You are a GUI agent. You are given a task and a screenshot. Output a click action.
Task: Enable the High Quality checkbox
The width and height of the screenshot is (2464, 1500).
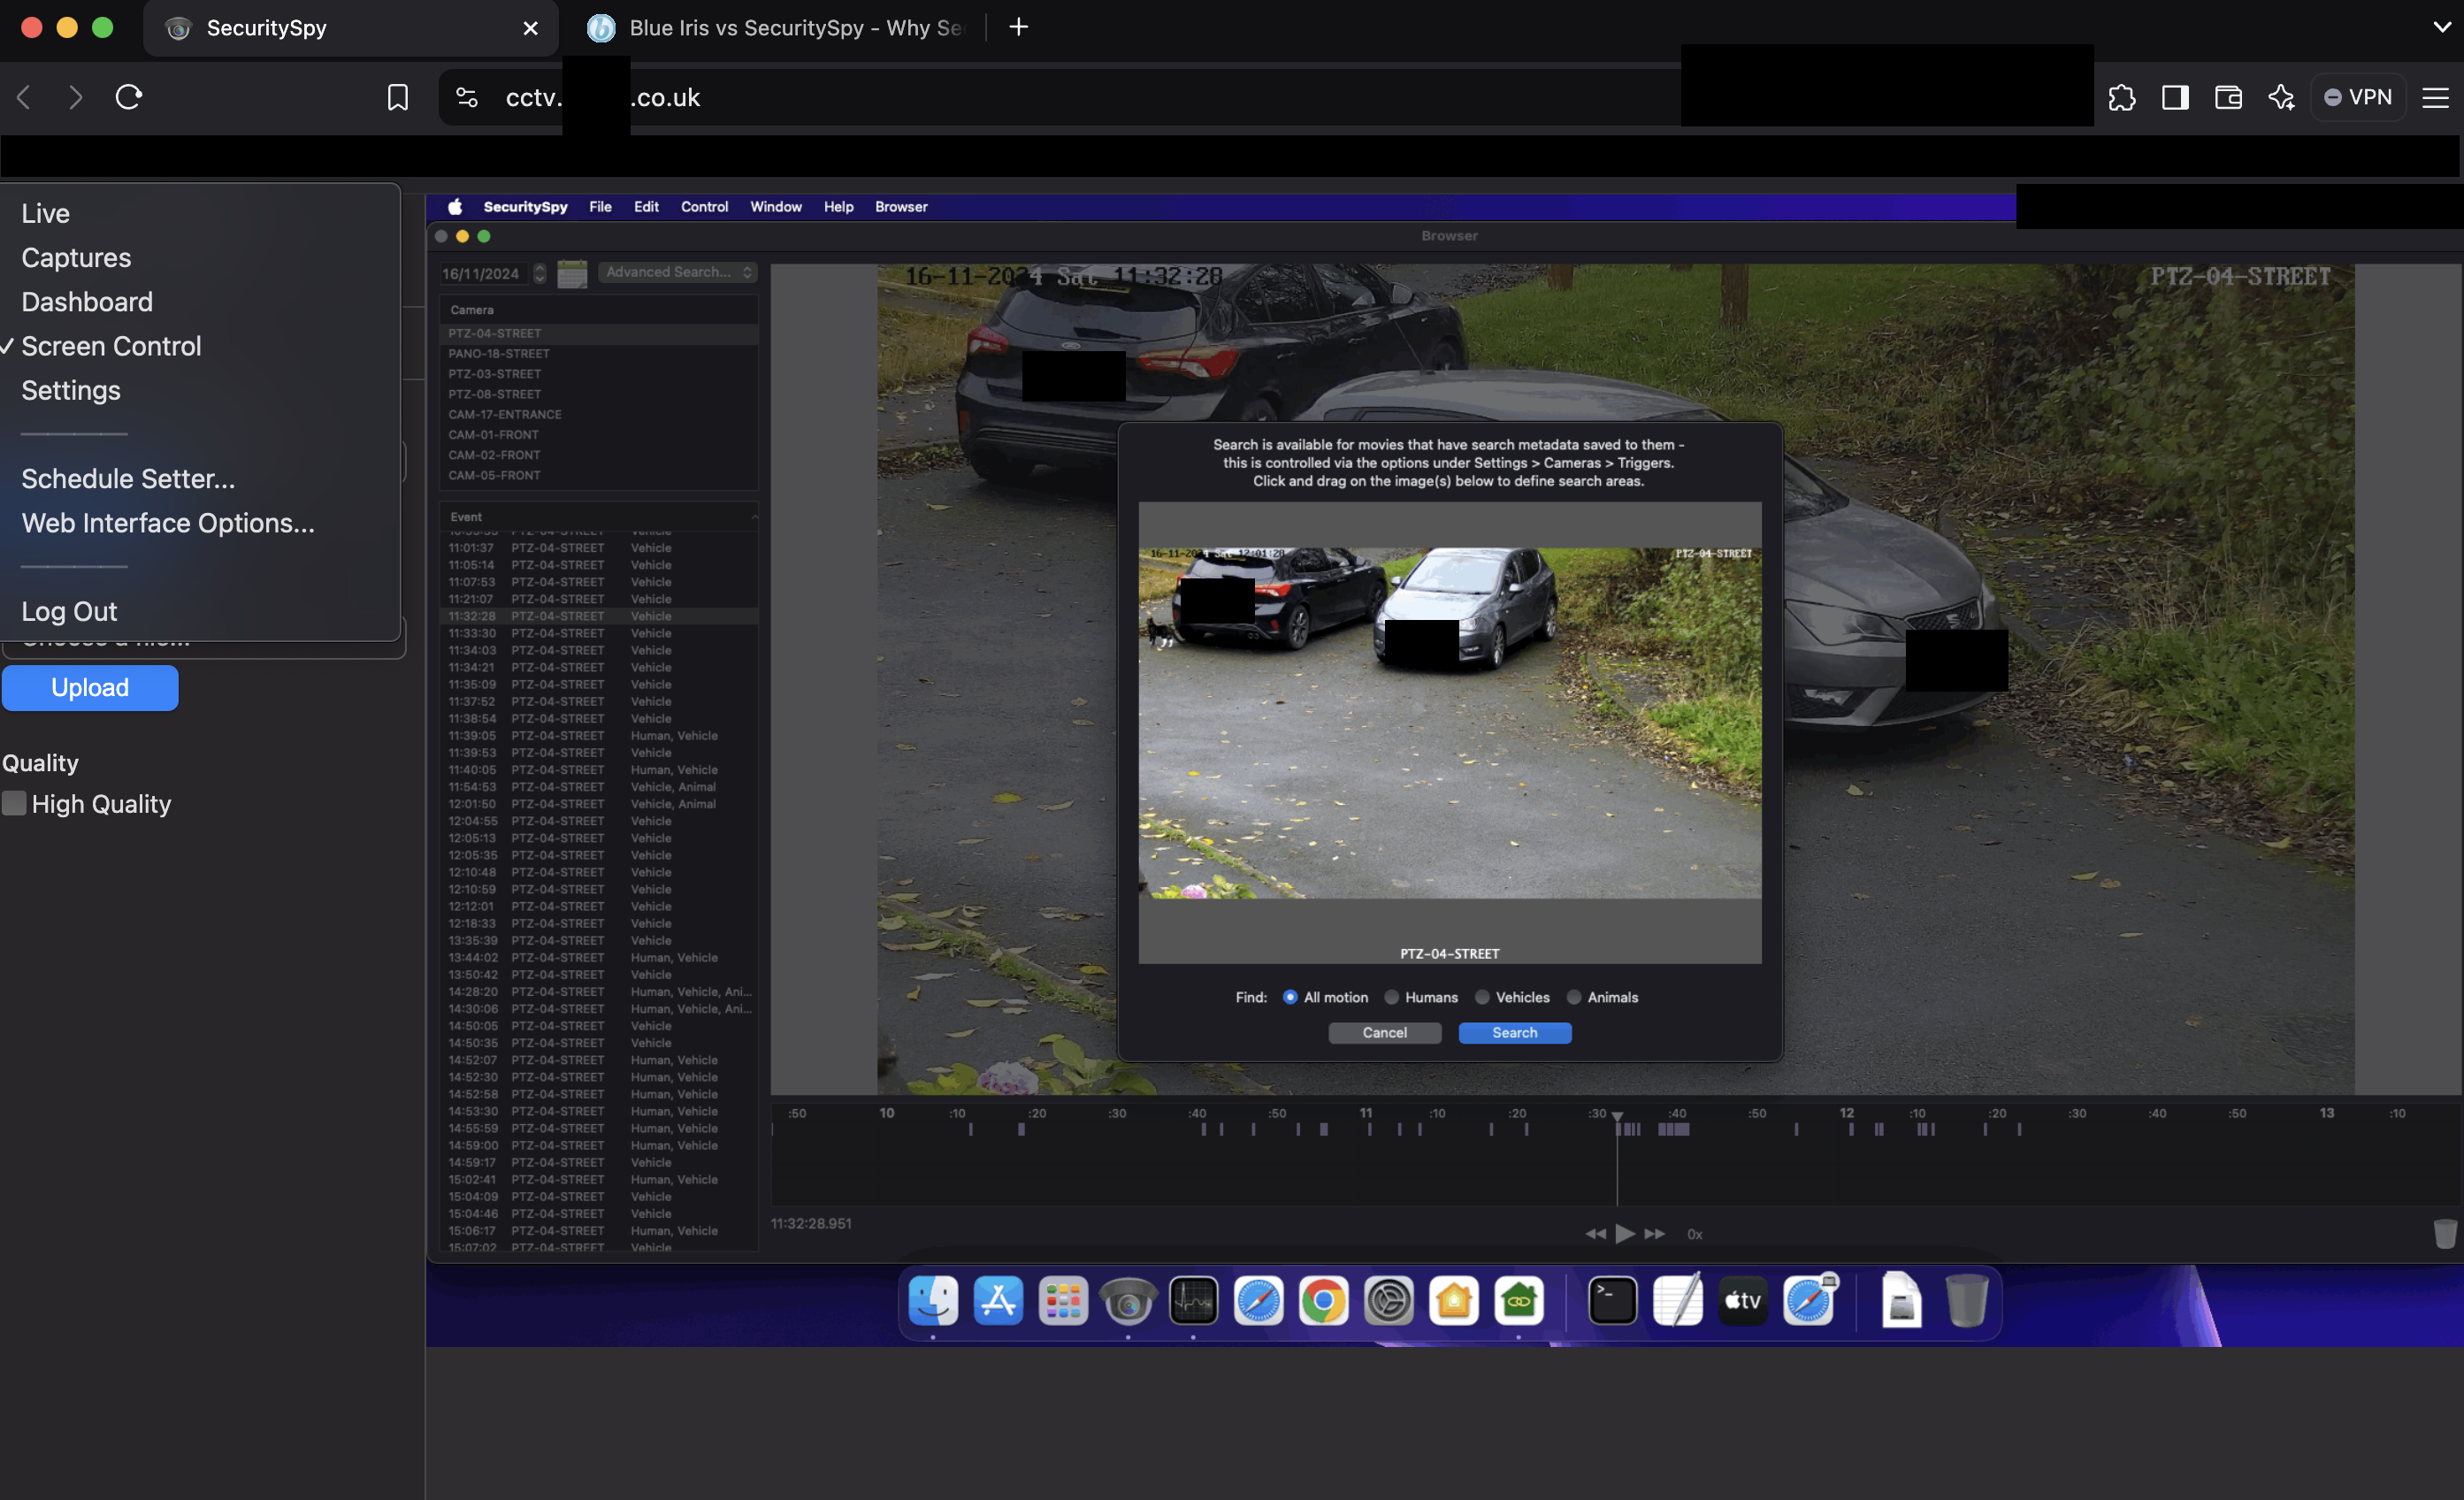14,803
